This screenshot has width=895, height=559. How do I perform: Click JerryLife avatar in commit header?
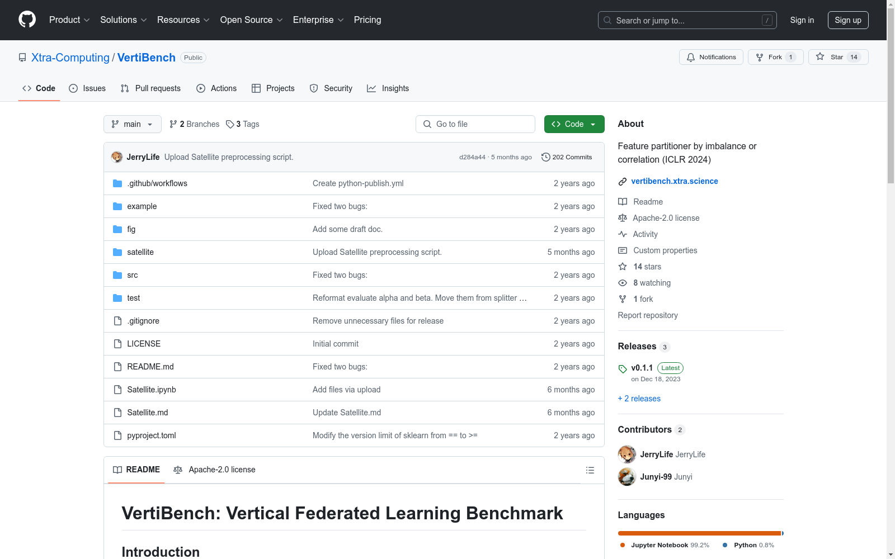click(x=117, y=157)
